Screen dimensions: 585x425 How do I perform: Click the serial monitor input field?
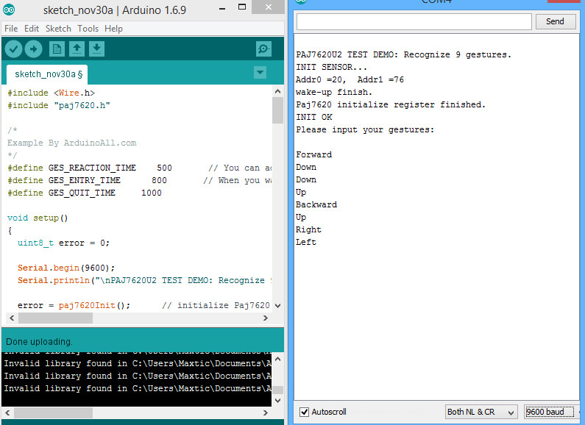[x=414, y=21]
